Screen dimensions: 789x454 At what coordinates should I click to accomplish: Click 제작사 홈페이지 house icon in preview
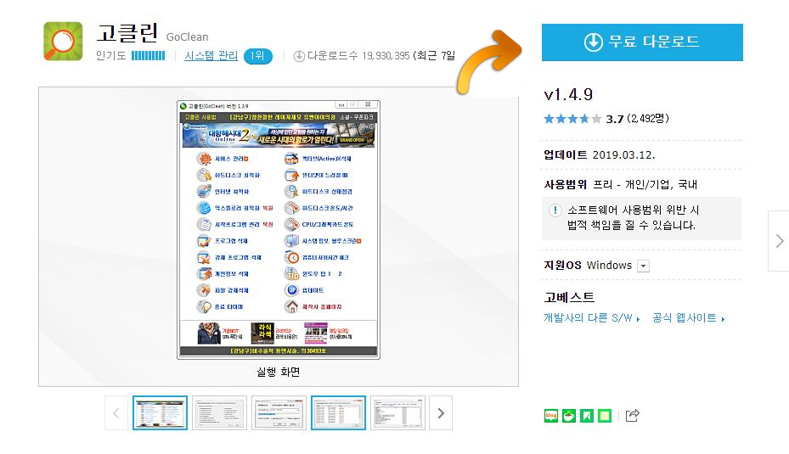(292, 306)
